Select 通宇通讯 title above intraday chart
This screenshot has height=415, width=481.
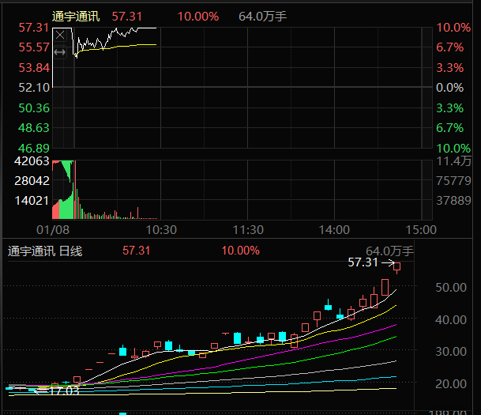tap(76, 17)
